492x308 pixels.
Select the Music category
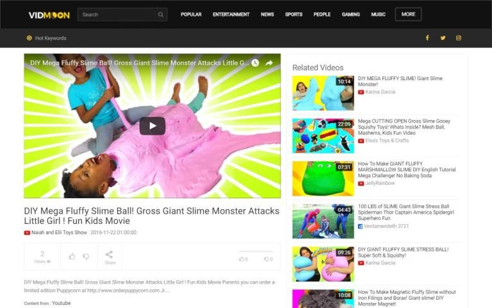(x=378, y=14)
